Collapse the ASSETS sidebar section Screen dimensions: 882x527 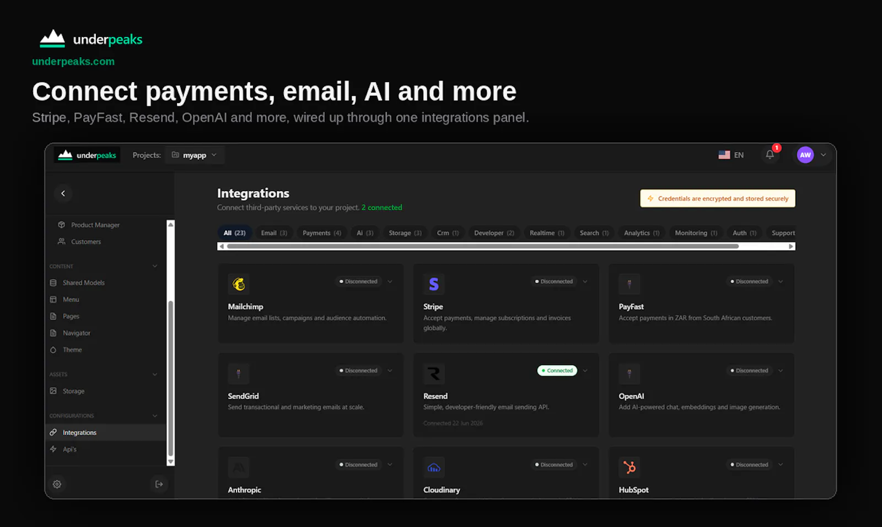[154, 374]
